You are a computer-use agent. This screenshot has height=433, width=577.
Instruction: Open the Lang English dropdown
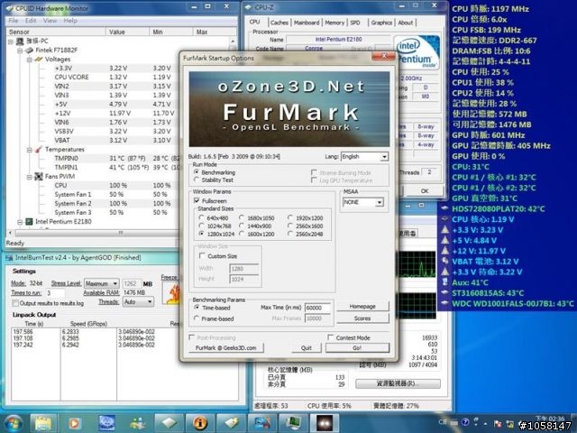click(x=384, y=156)
